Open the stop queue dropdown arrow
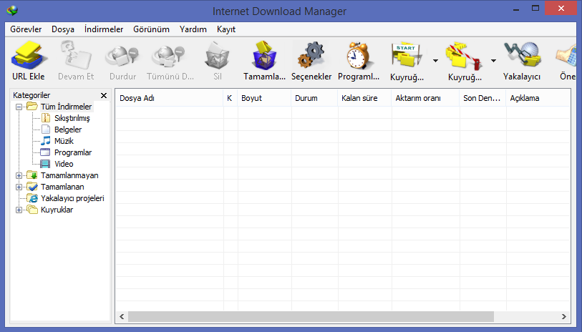582x332 pixels. coord(493,61)
